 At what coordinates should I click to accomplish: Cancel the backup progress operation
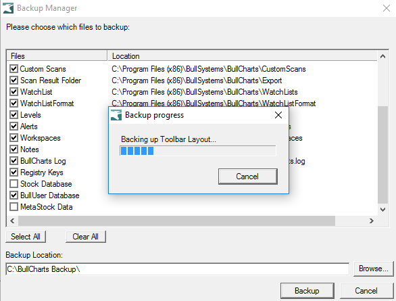pyautogui.click(x=248, y=177)
